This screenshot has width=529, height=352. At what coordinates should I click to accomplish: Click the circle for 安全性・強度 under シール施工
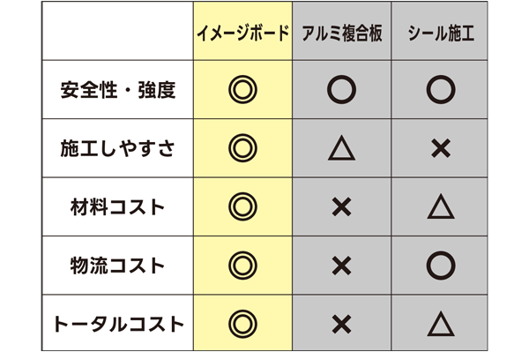click(441, 90)
